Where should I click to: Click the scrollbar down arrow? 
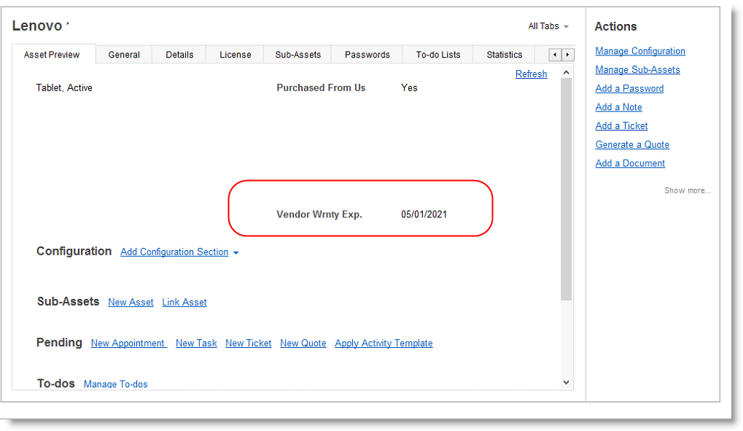(x=567, y=382)
